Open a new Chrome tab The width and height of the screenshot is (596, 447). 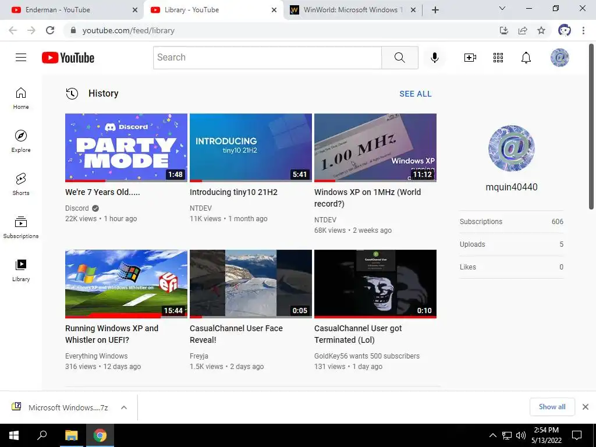pyautogui.click(x=435, y=10)
